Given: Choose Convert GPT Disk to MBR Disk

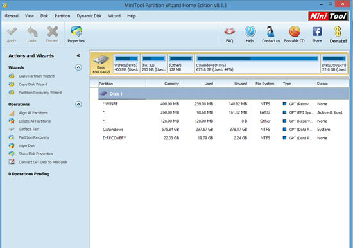Looking at the screenshot, I should 43,162.
